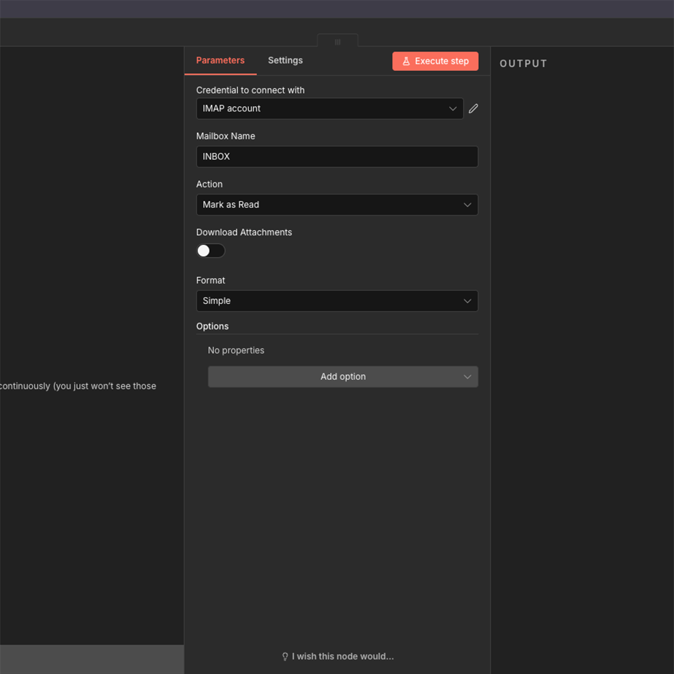The width and height of the screenshot is (674, 674).
Task: Click the chevron on the IMAP account selector
Action: coord(453,108)
